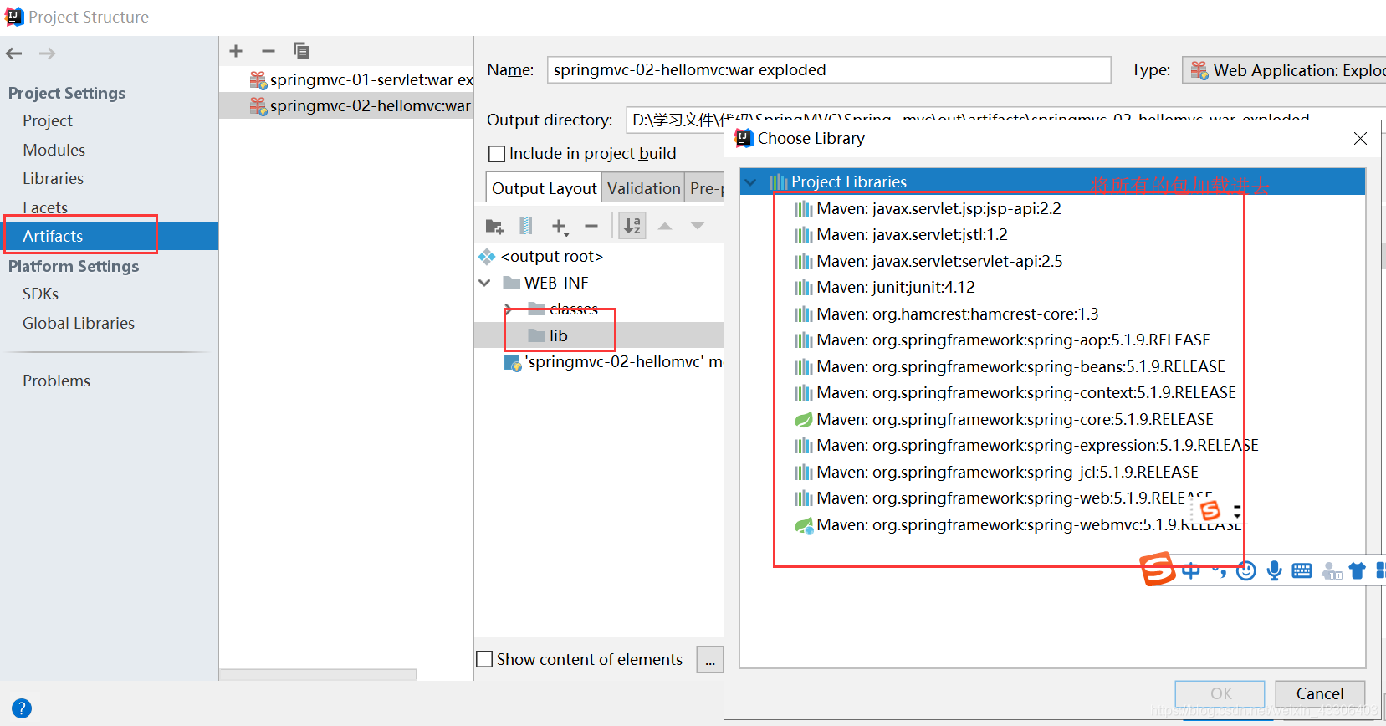Move element down in output layout
Screen dimensions: 1386x726
click(x=698, y=226)
